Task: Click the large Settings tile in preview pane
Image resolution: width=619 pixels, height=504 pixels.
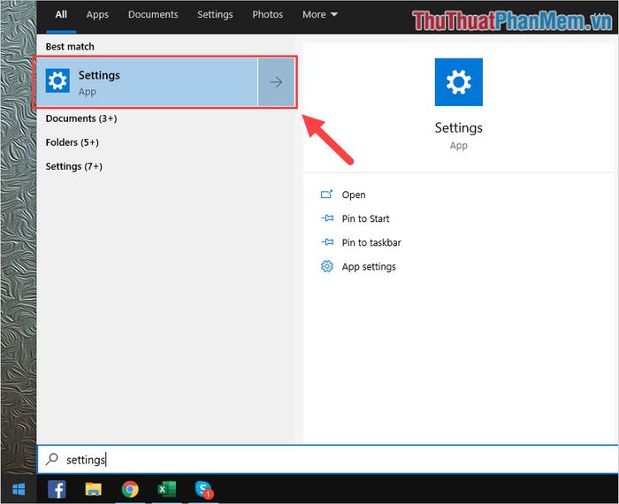Action: click(459, 82)
